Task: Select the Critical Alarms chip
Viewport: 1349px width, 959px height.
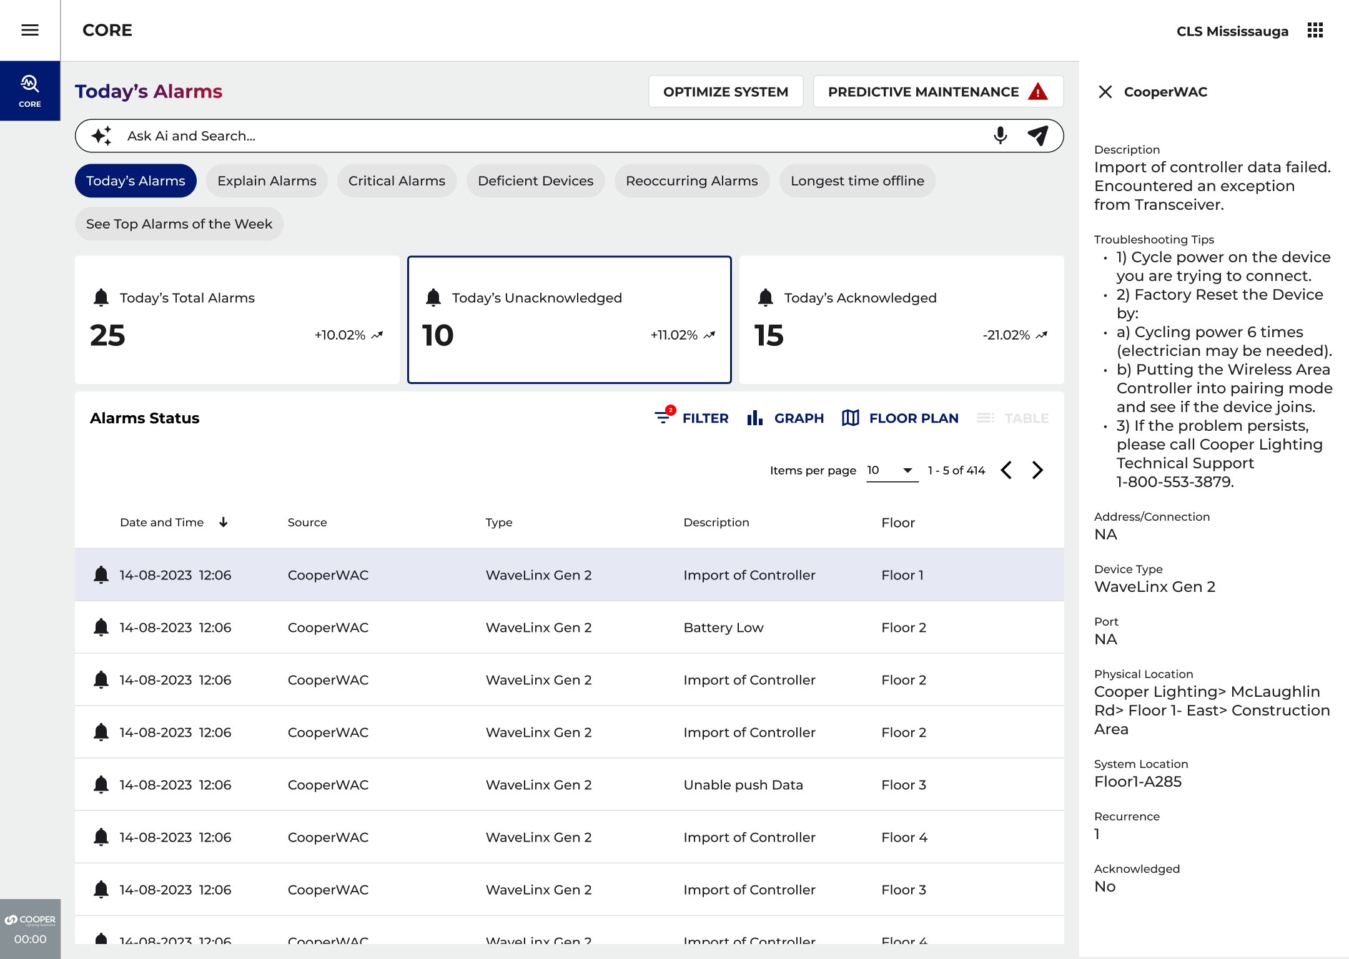Action: click(397, 180)
